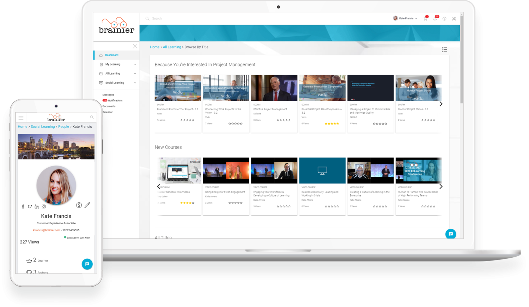529x307 pixels.
Task: Edit profile with the pencil icon
Action: click(x=87, y=205)
